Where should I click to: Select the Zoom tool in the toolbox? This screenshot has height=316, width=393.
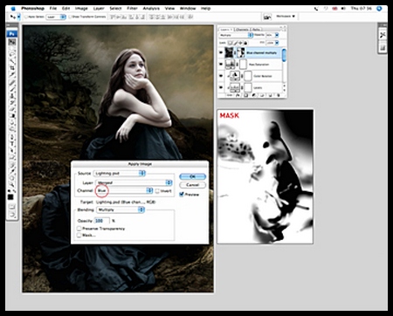(12, 185)
